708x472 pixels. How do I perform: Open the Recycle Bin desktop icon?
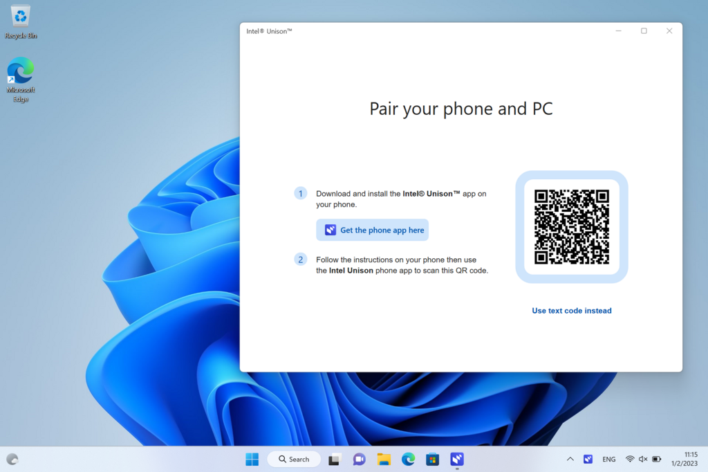pyautogui.click(x=21, y=21)
